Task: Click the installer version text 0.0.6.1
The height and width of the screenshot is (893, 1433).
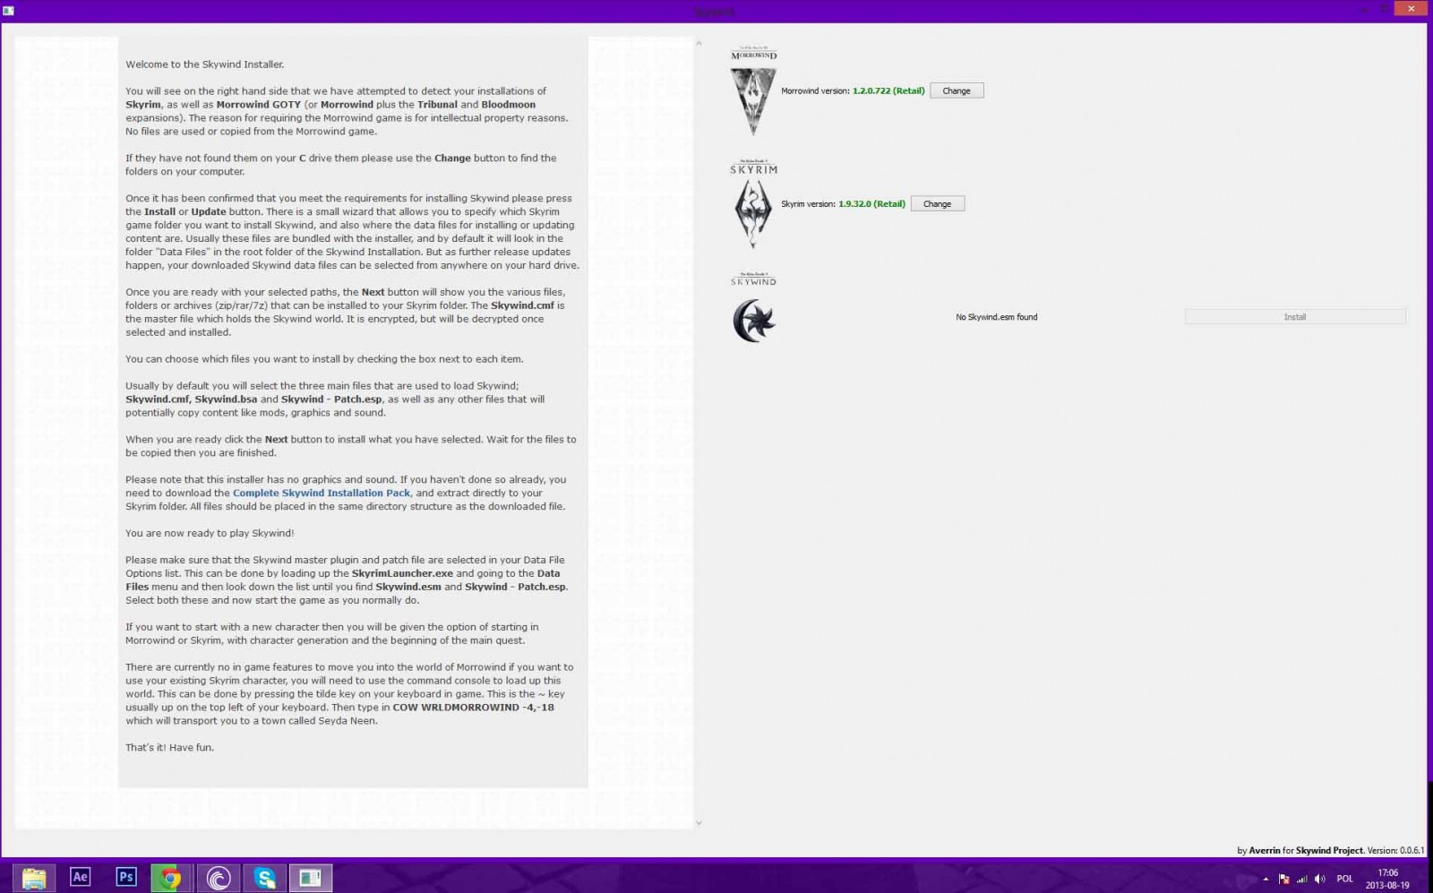Action: coord(1410,850)
